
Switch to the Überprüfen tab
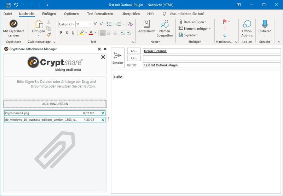[131, 14]
